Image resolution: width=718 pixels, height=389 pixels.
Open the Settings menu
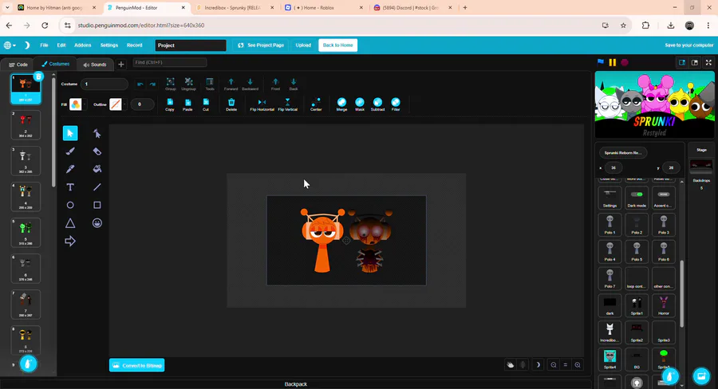109,45
